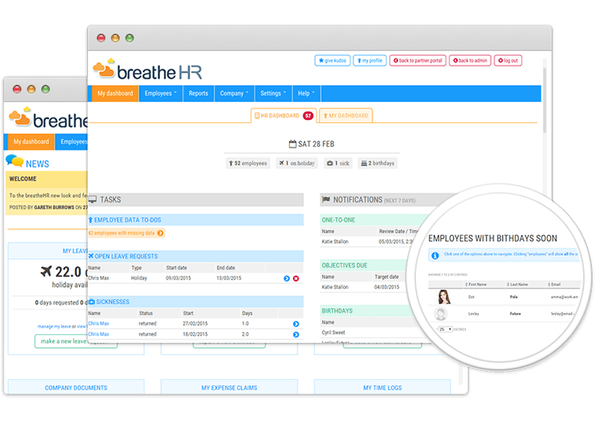Switch to the HR Dashboard tab
This screenshot has height=435, width=596.
pos(284,116)
